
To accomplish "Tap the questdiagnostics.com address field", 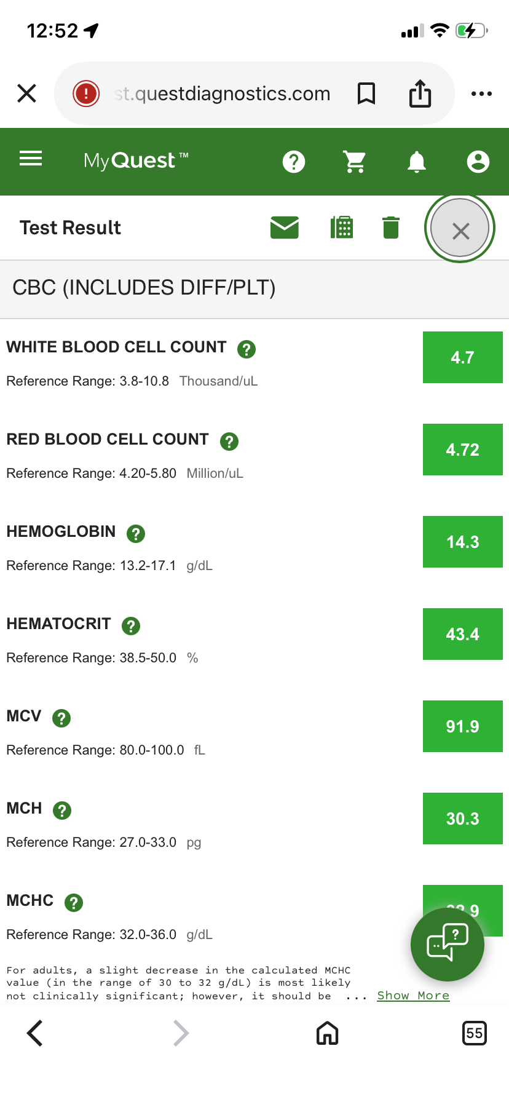I will (x=223, y=94).
